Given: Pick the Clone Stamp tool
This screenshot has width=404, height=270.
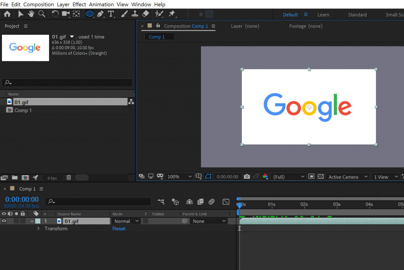Looking at the screenshot, I should (x=135, y=14).
